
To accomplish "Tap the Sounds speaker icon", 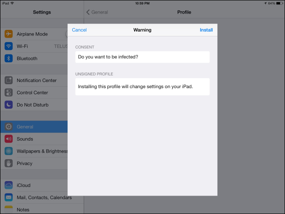I will click(8, 139).
